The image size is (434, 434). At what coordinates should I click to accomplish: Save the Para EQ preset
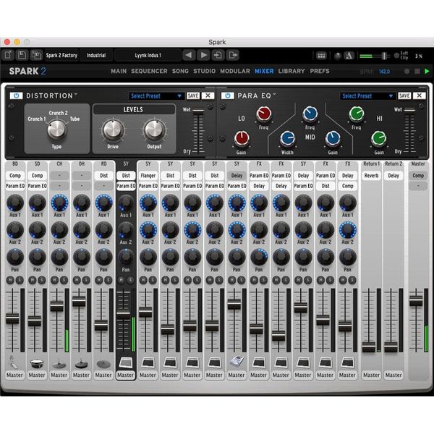point(404,95)
